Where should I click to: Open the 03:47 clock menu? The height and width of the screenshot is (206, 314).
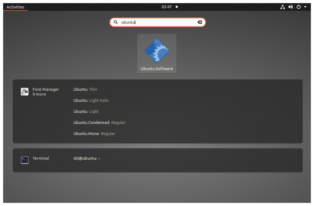(x=166, y=7)
